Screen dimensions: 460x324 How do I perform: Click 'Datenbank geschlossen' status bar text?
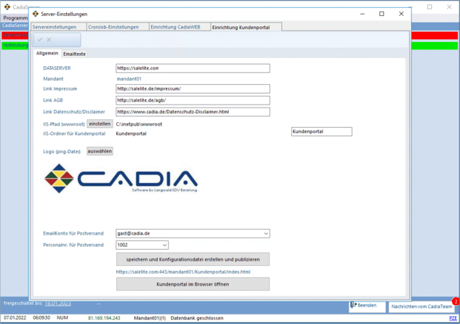(x=197, y=318)
